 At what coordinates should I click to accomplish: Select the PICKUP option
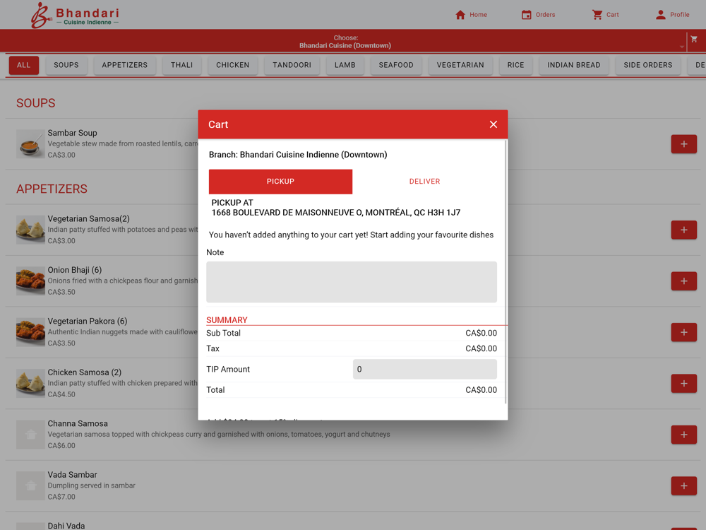click(280, 182)
